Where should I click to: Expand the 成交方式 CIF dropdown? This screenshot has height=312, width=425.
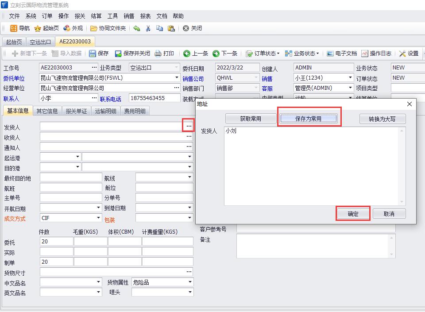[98, 218]
